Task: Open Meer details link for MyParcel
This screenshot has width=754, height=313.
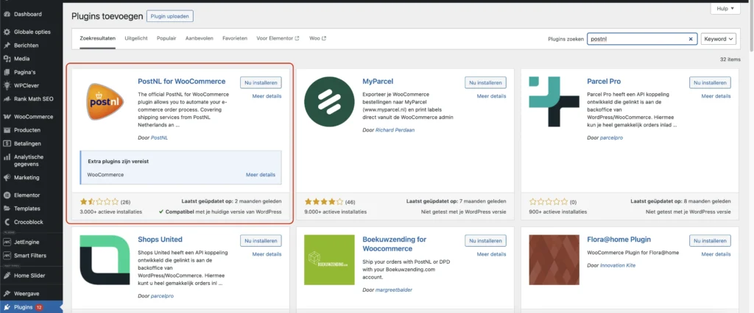Action: pos(491,96)
